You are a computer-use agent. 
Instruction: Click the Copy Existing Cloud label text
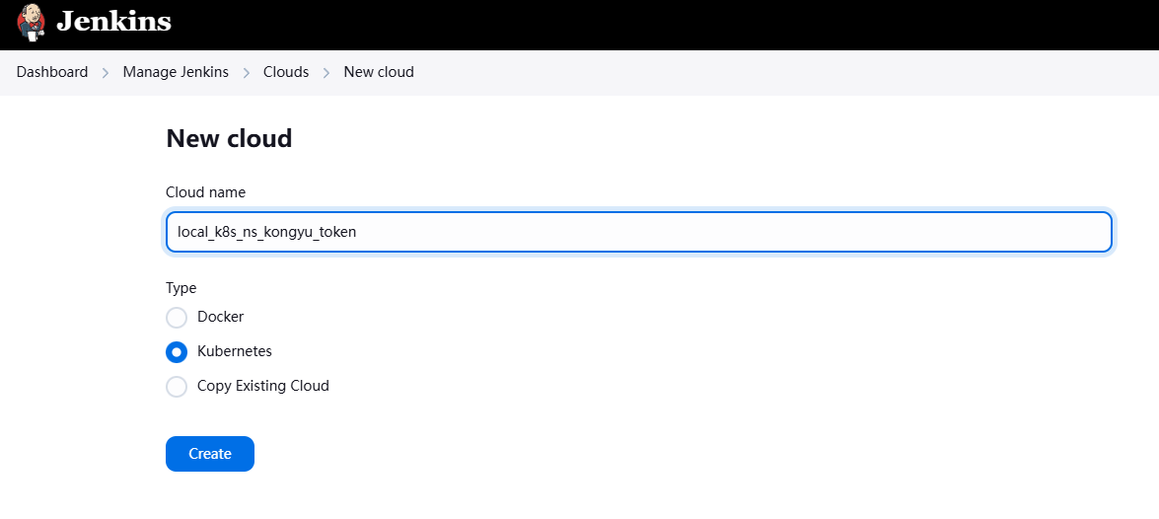pyautogui.click(x=263, y=386)
